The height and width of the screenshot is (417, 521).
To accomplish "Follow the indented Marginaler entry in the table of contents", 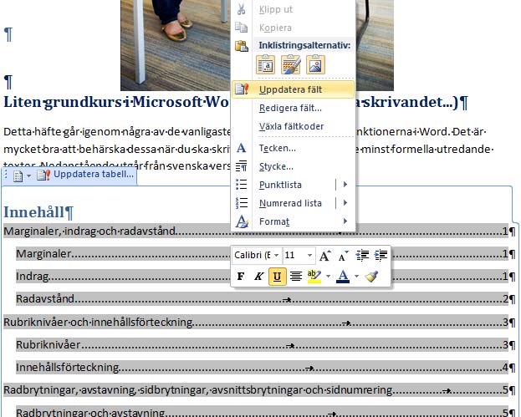I will pyautogui.click(x=262, y=254).
